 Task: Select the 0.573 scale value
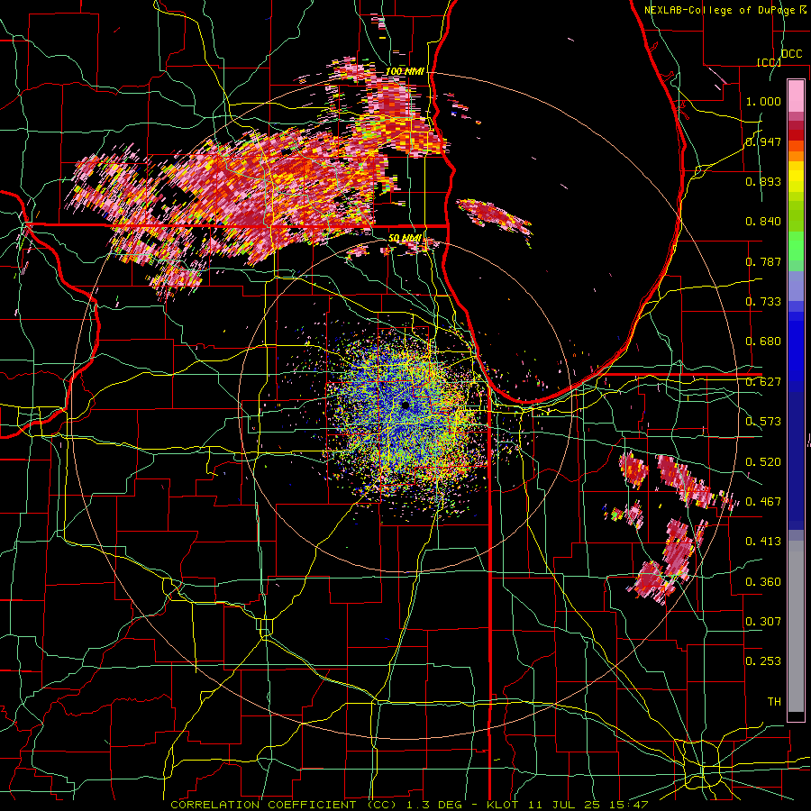click(763, 422)
